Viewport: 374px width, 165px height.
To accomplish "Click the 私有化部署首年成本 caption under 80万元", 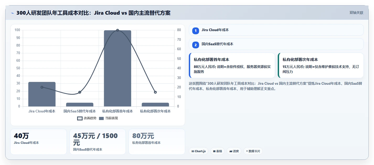I will click(146, 143).
